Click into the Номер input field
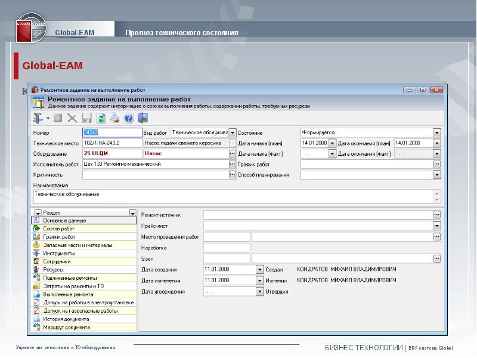The height and width of the screenshot is (358, 477). point(112,133)
